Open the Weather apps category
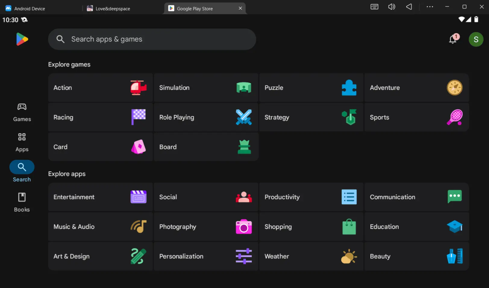The image size is (489, 288). (x=311, y=256)
